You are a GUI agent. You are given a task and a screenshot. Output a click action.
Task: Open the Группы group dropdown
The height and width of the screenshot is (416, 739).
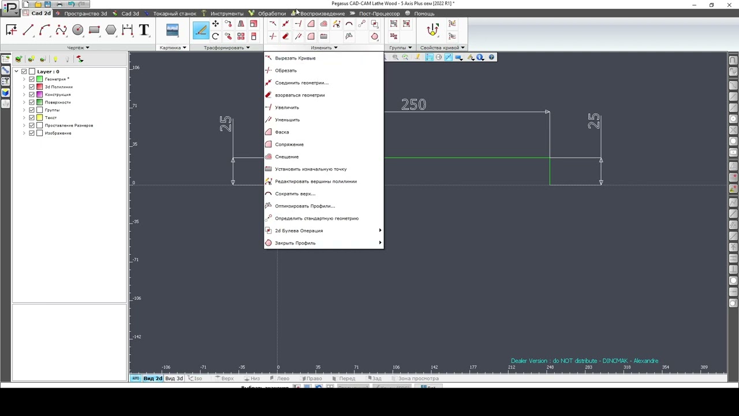400,48
